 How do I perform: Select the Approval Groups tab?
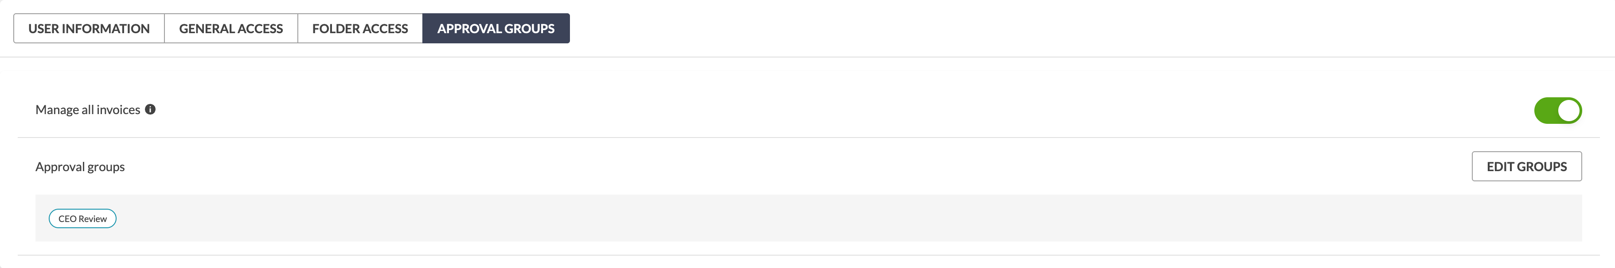tap(496, 28)
